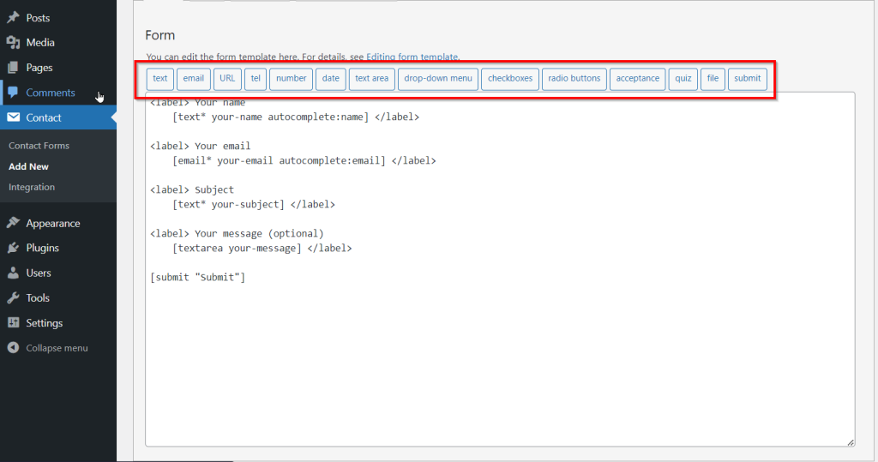Click the Tools wrench icon

tap(13, 298)
